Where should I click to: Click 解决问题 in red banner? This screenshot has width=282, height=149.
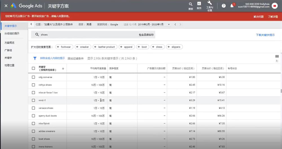tap(258, 17)
